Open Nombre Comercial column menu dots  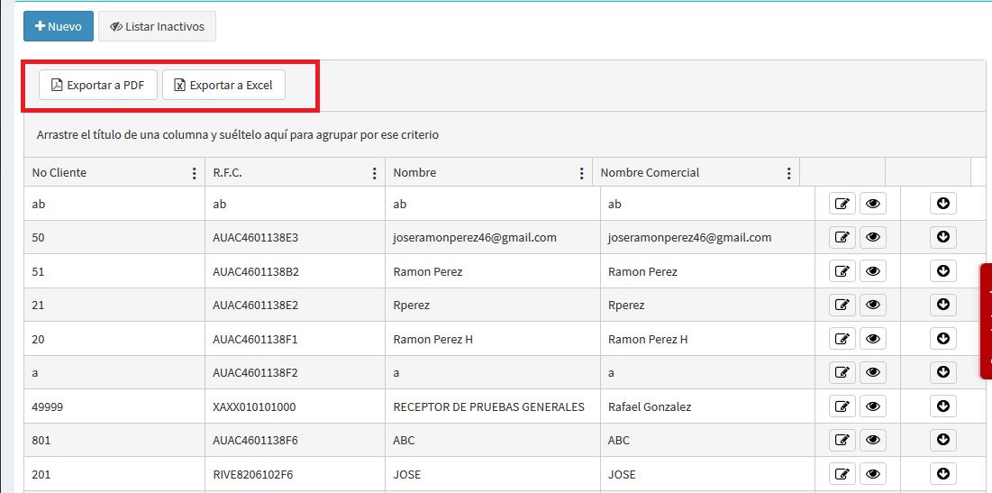(x=788, y=173)
